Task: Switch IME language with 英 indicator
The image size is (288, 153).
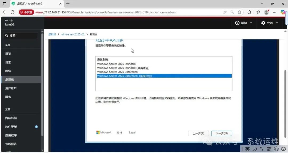Action: point(247,149)
